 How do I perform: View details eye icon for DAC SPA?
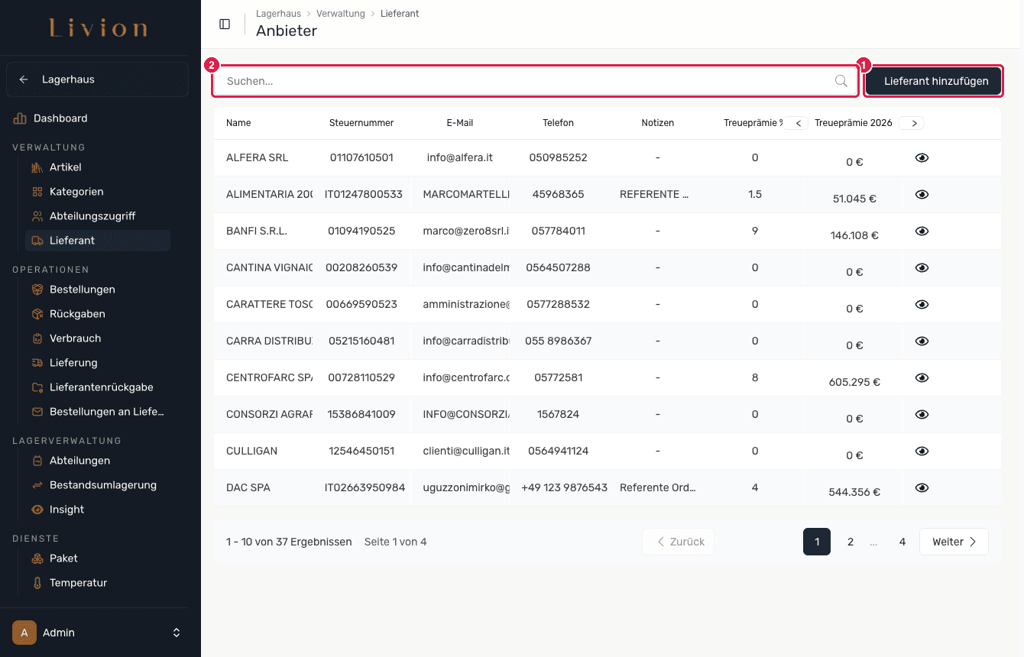(922, 487)
